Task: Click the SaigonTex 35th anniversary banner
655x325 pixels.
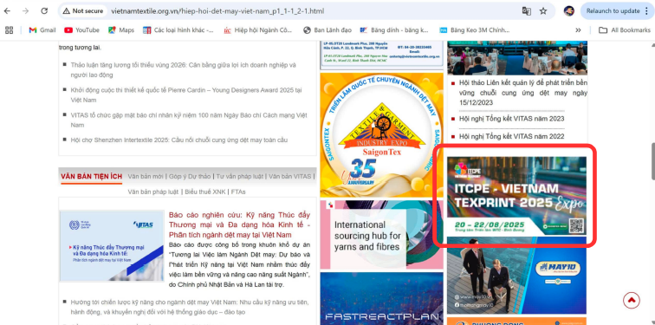Action: [381, 135]
